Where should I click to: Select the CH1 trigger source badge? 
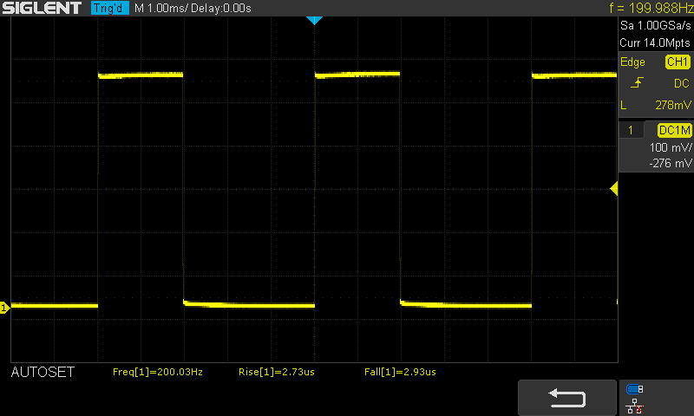678,62
